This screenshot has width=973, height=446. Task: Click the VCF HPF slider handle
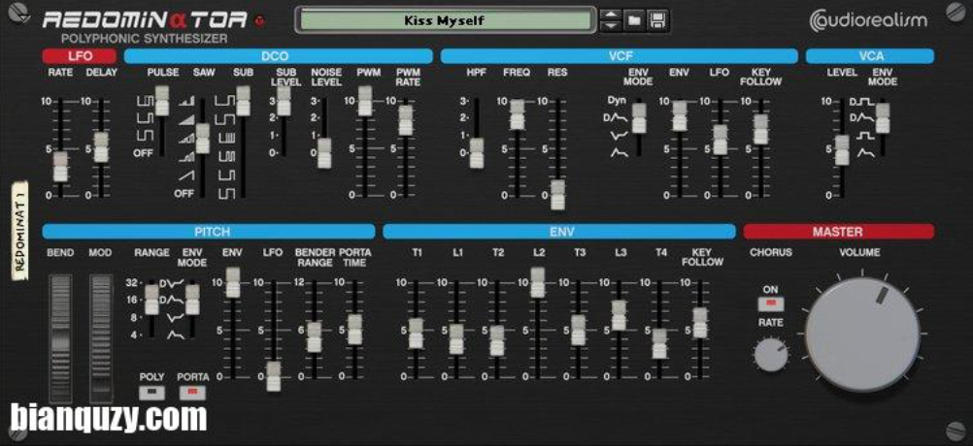coord(477,153)
